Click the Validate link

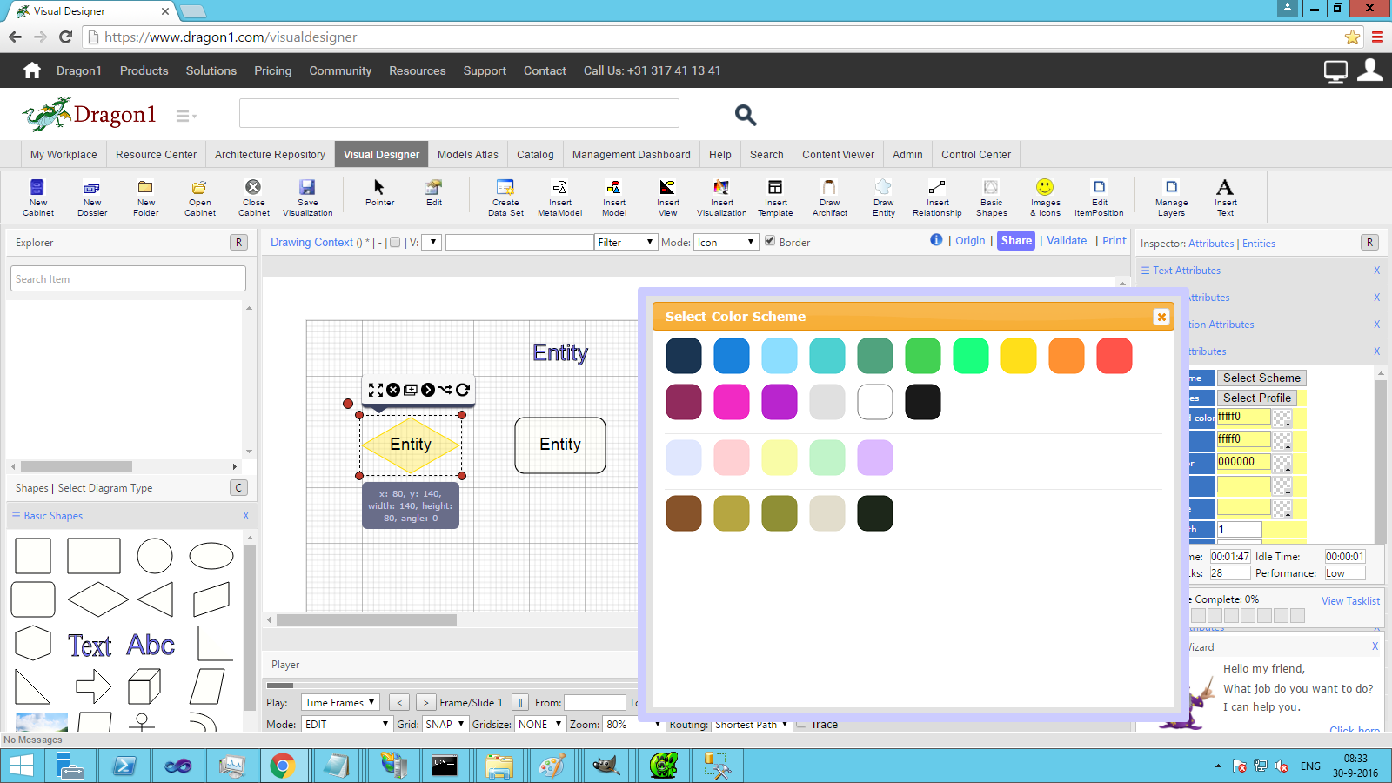click(1067, 241)
